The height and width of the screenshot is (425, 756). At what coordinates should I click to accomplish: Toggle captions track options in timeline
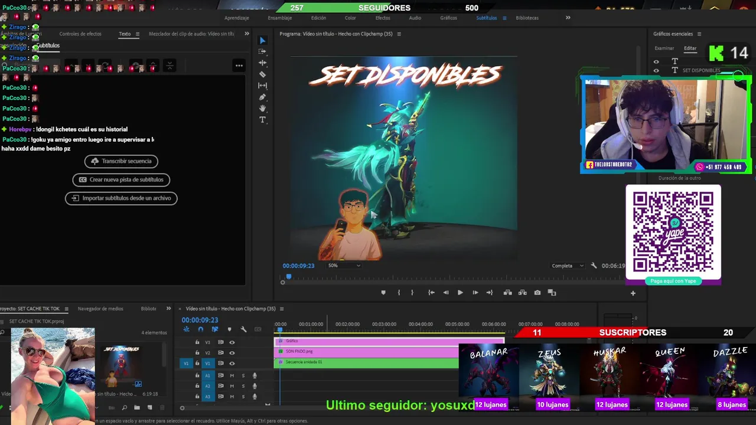[258, 329]
